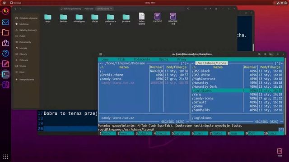Open Files from the dock
This screenshot has width=289, height=162.
pyautogui.click(x=5, y=32)
